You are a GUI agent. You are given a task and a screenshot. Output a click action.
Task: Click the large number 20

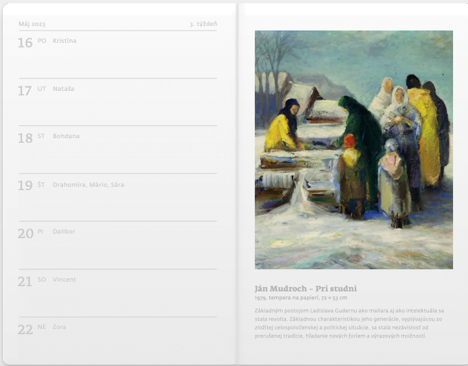click(x=25, y=234)
